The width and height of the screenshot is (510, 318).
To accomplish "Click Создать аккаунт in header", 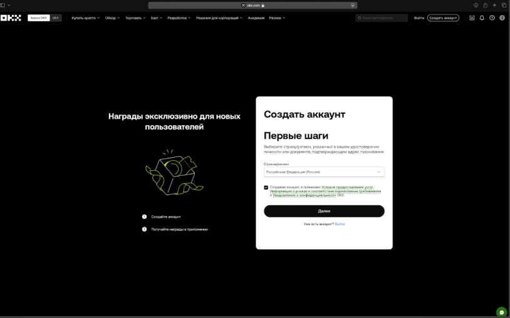I will tap(443, 18).
